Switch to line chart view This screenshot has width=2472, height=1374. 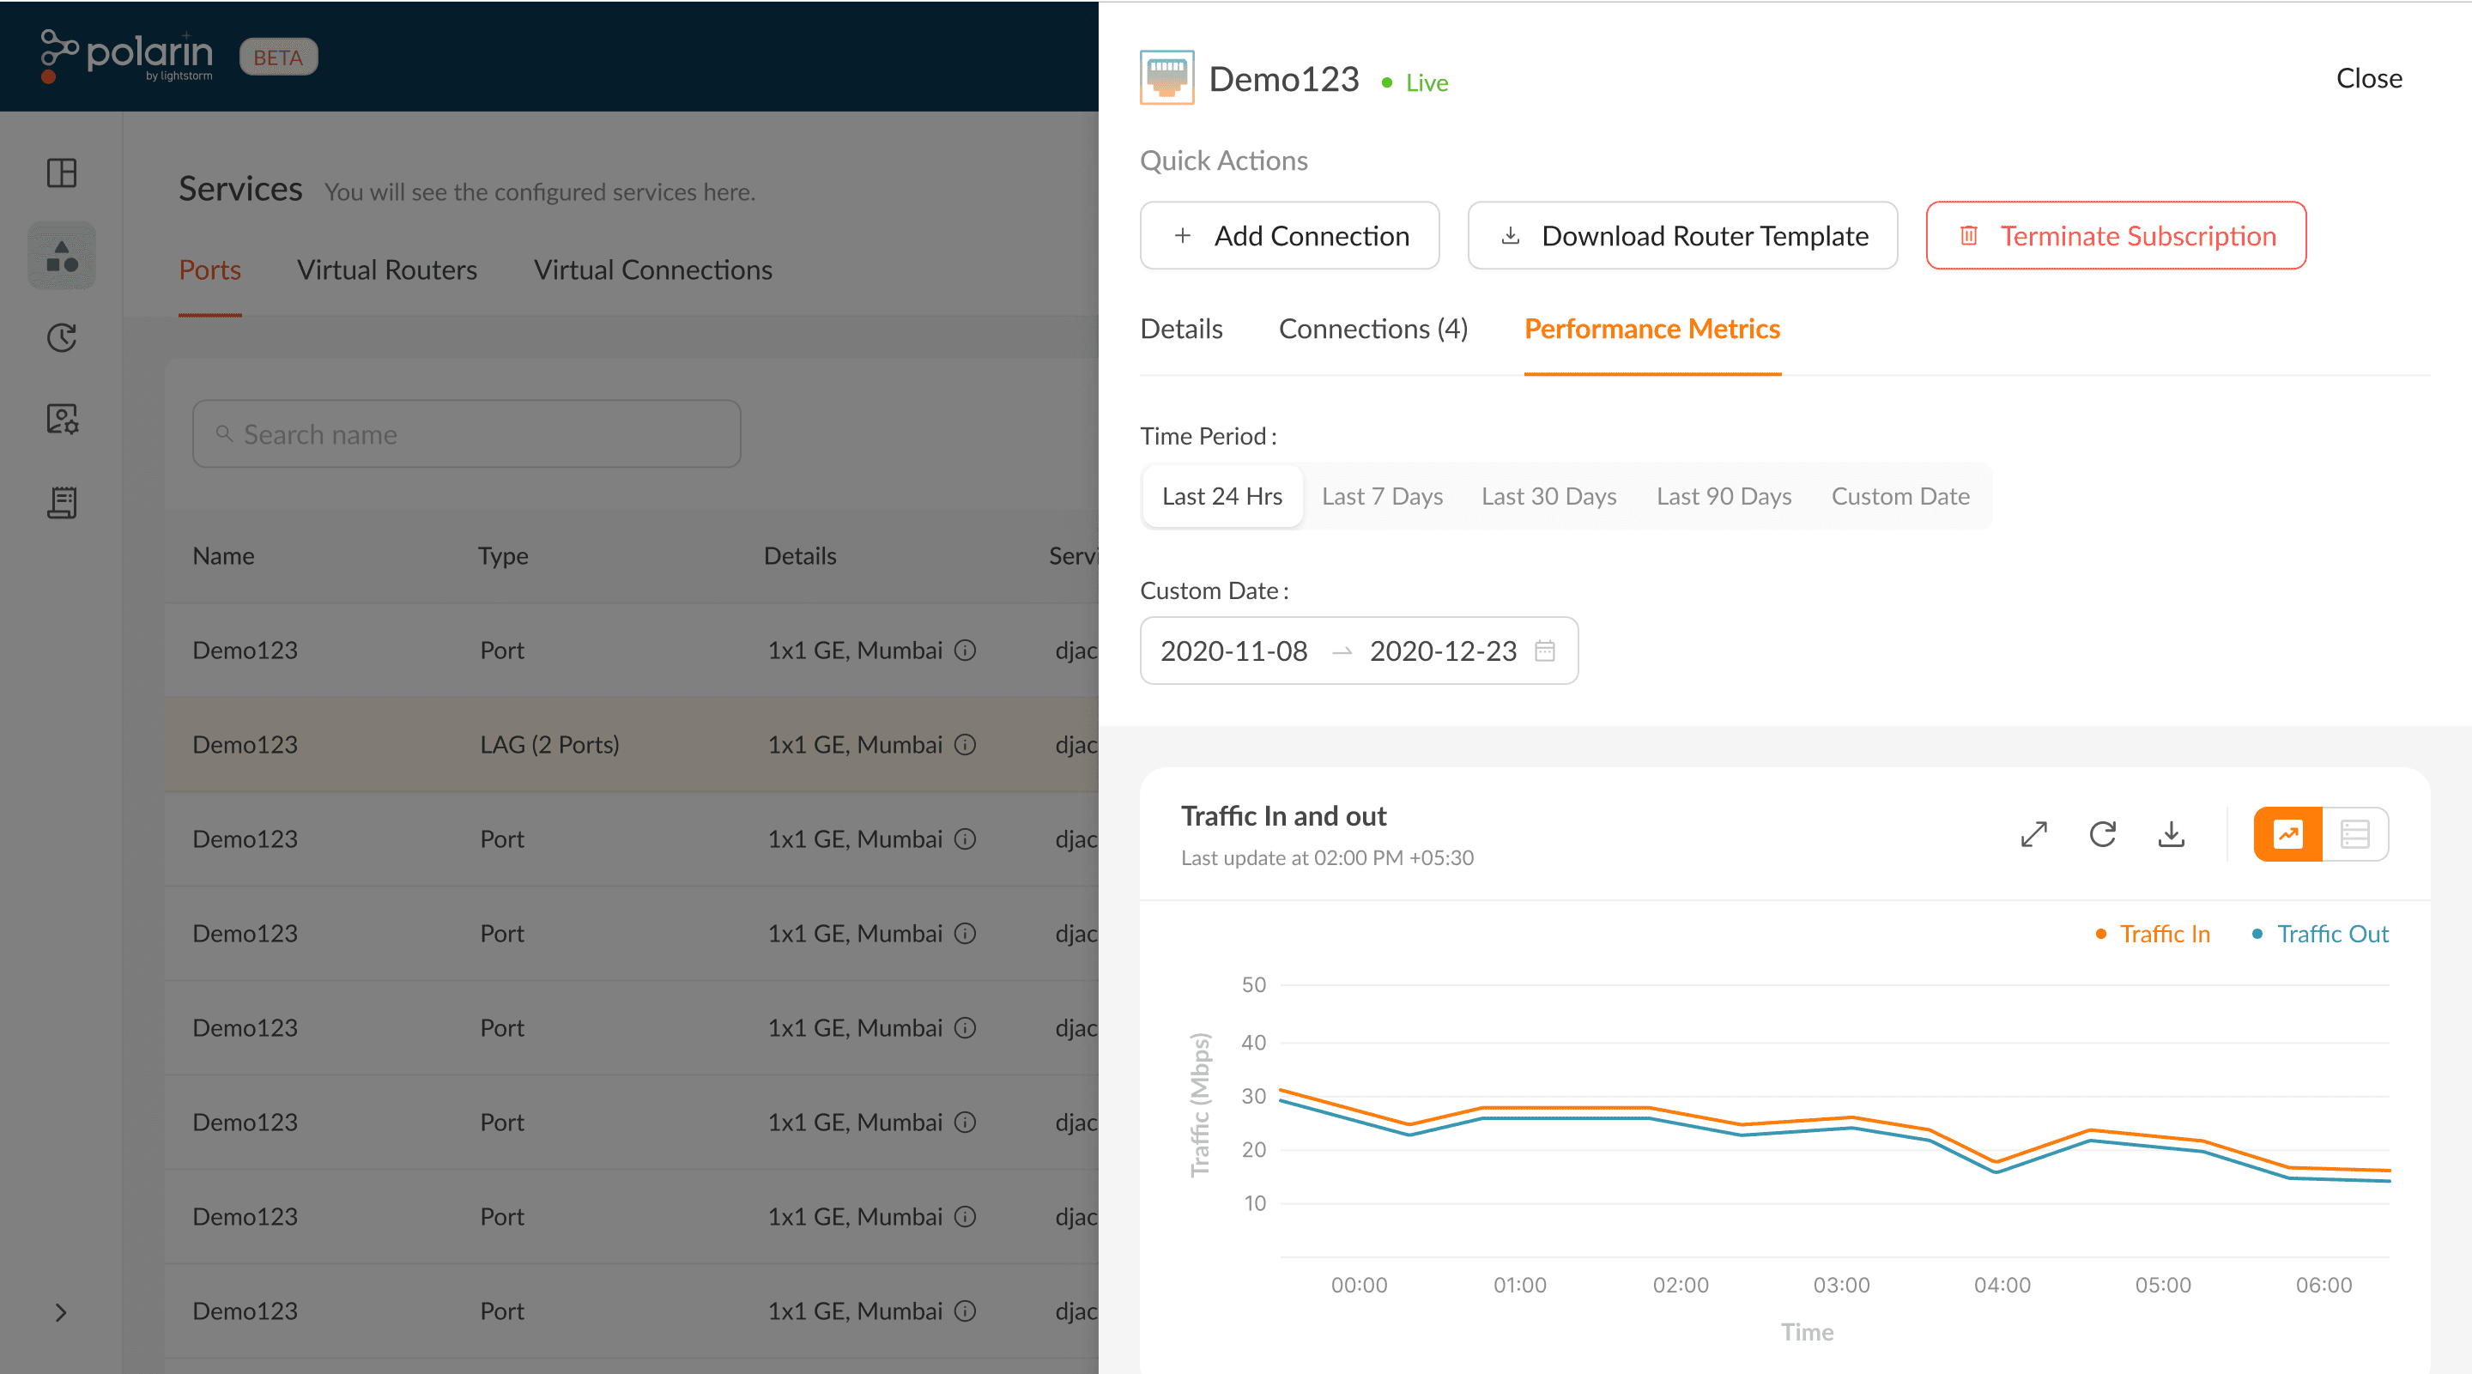click(x=2288, y=835)
